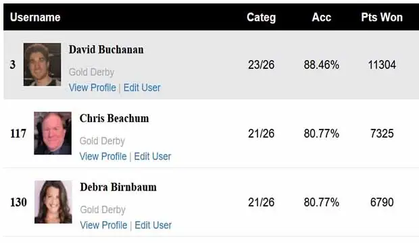Sort by the Pts Won column header
The width and height of the screenshot is (419, 243).
coord(382,18)
